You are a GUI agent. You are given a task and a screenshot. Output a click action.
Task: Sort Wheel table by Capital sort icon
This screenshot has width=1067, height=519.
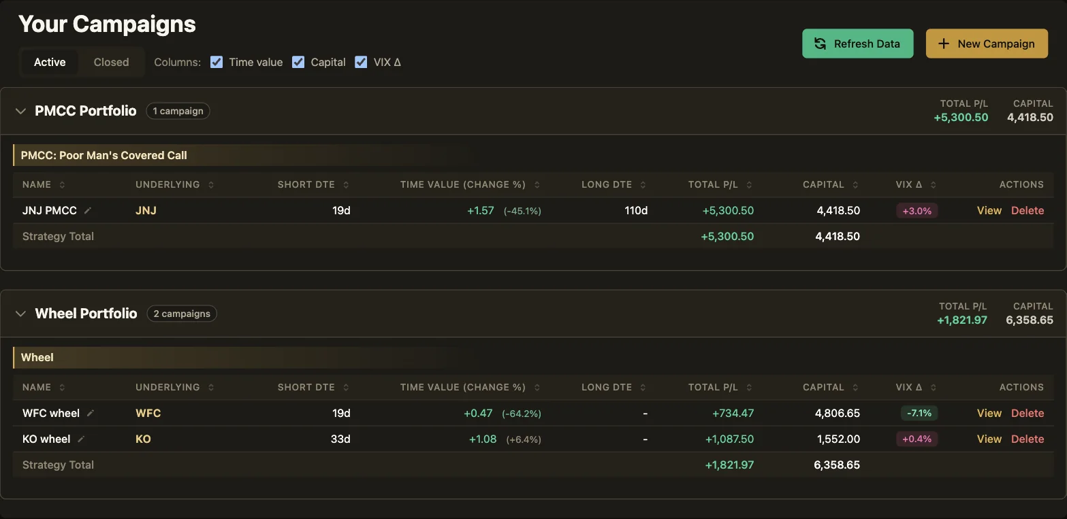pos(856,388)
